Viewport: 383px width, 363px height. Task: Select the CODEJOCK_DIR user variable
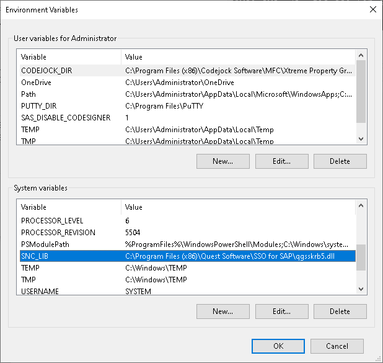[188, 71]
